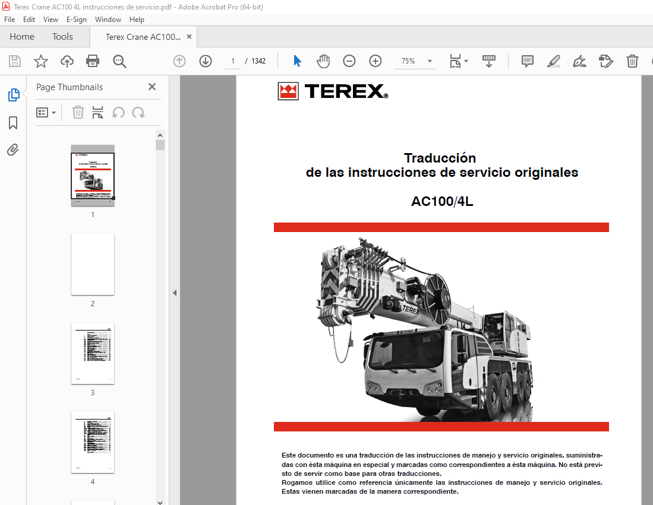Click Print Pages icon in thumbnails panel
This screenshot has width=653, height=505.
point(97,112)
